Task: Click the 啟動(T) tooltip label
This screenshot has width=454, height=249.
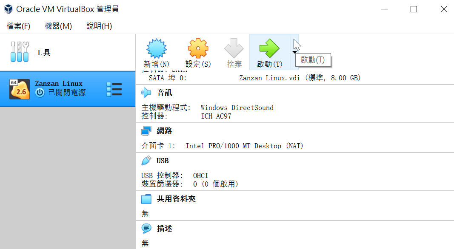Action: pos(313,59)
